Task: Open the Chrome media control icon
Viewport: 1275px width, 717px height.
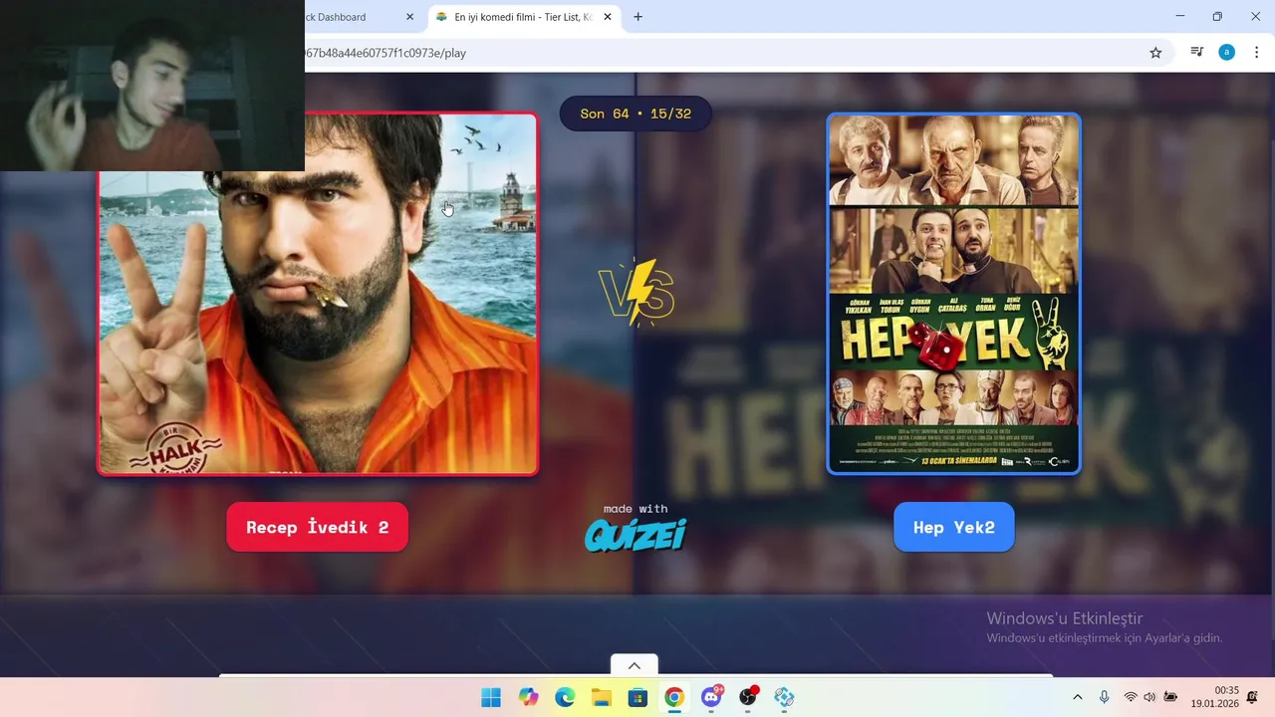Action: tap(1197, 53)
